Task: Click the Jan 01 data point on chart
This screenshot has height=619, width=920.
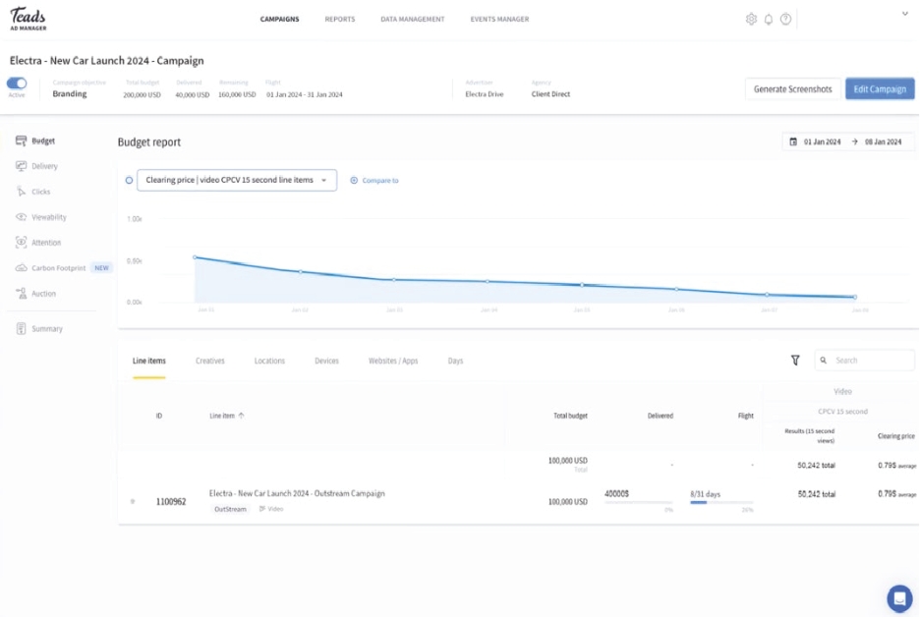Action: tap(195, 256)
